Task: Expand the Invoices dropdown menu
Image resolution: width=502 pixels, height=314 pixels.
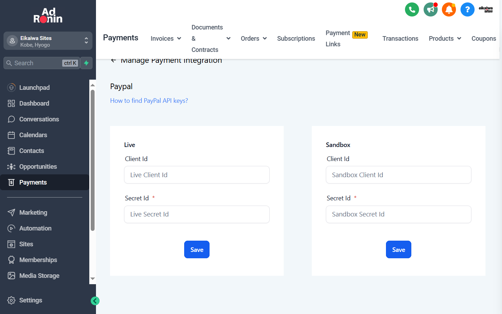Action: (x=166, y=39)
